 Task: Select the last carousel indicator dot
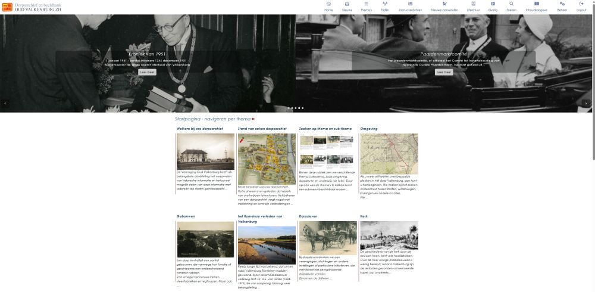302,108
